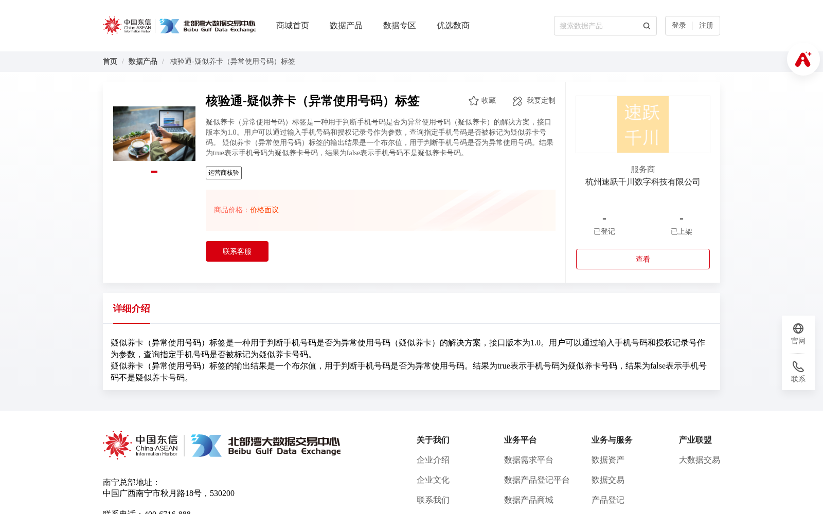Open footer link 数据资产
This screenshot has height=514, width=823.
click(x=608, y=460)
